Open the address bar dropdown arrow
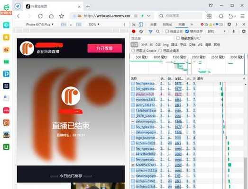 click(149, 16)
